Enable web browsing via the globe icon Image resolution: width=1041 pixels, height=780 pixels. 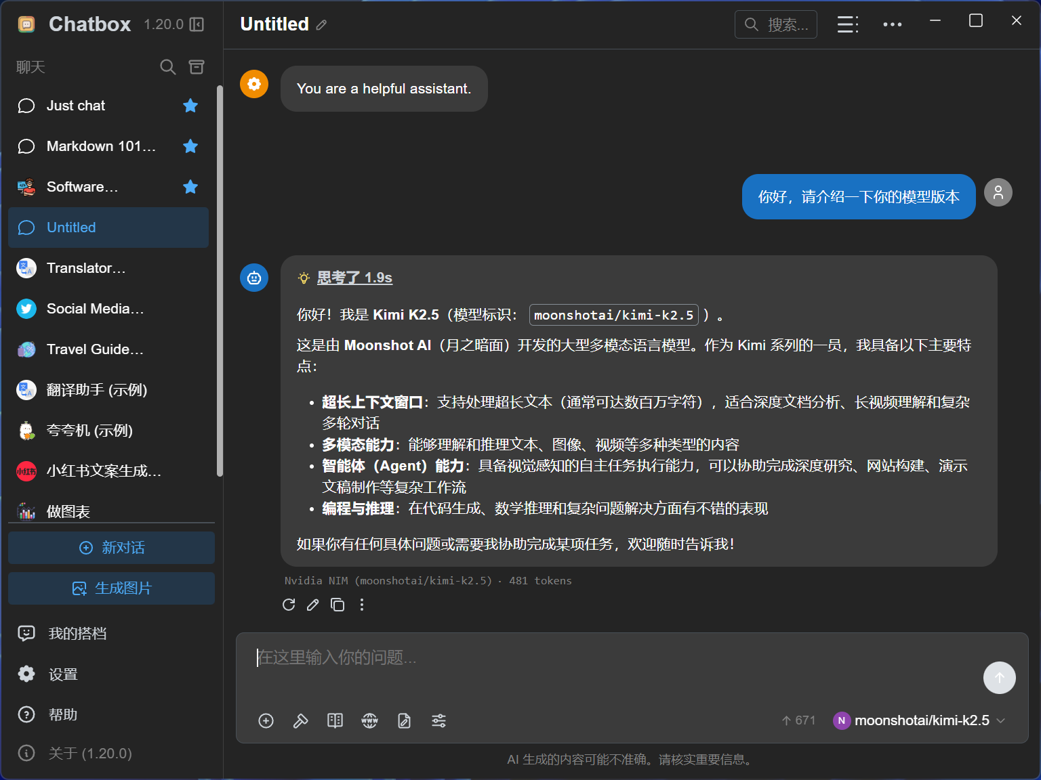[x=369, y=720]
